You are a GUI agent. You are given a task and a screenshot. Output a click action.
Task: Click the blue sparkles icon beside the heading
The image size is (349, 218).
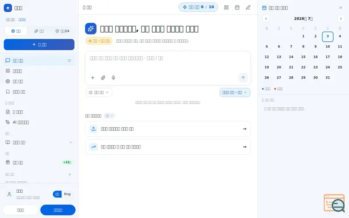(91, 28)
